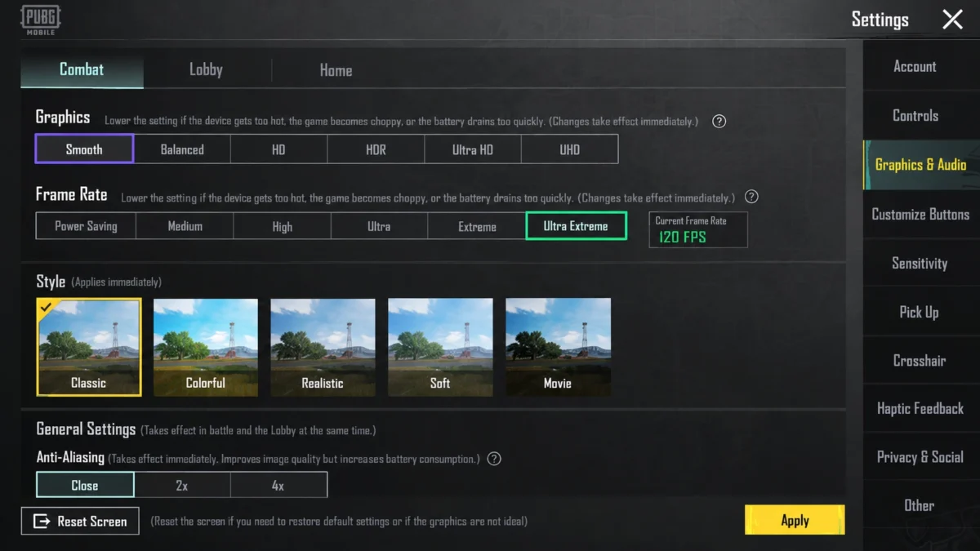Set Anti-Aliasing to 2x

[182, 485]
